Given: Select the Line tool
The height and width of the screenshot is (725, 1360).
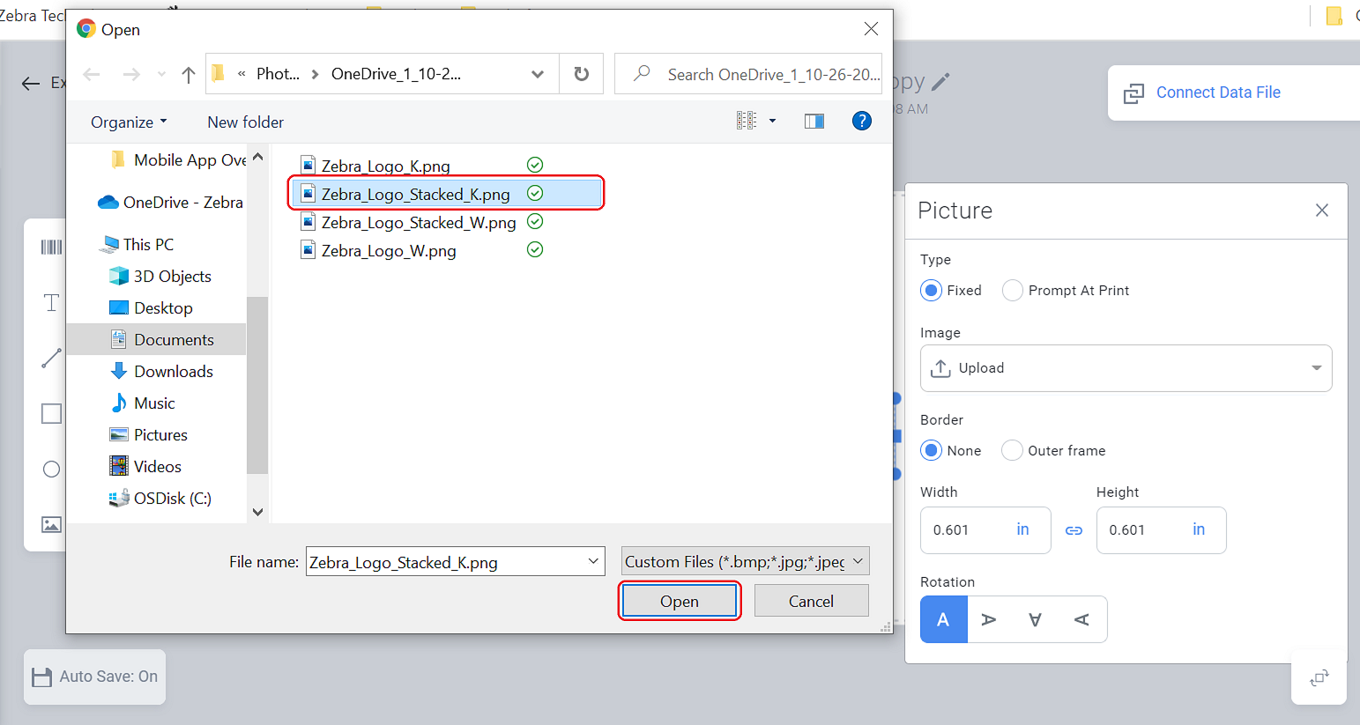Looking at the screenshot, I should point(50,357).
